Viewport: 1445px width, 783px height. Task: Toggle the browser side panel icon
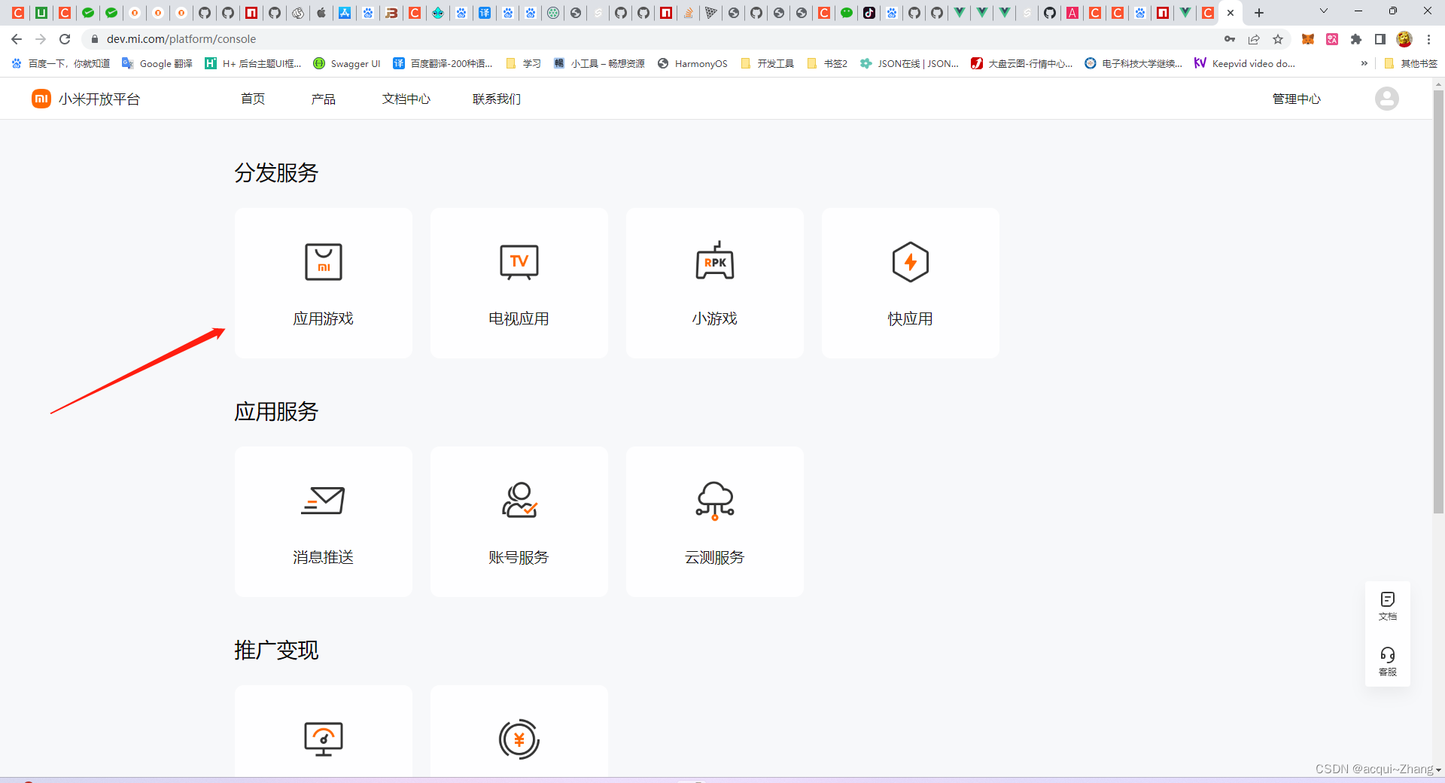(1380, 39)
